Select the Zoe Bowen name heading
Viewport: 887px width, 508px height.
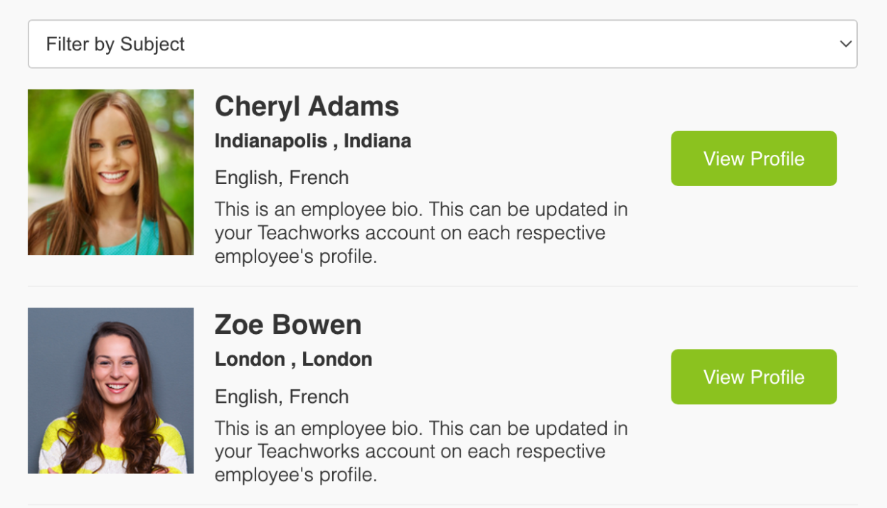point(288,325)
